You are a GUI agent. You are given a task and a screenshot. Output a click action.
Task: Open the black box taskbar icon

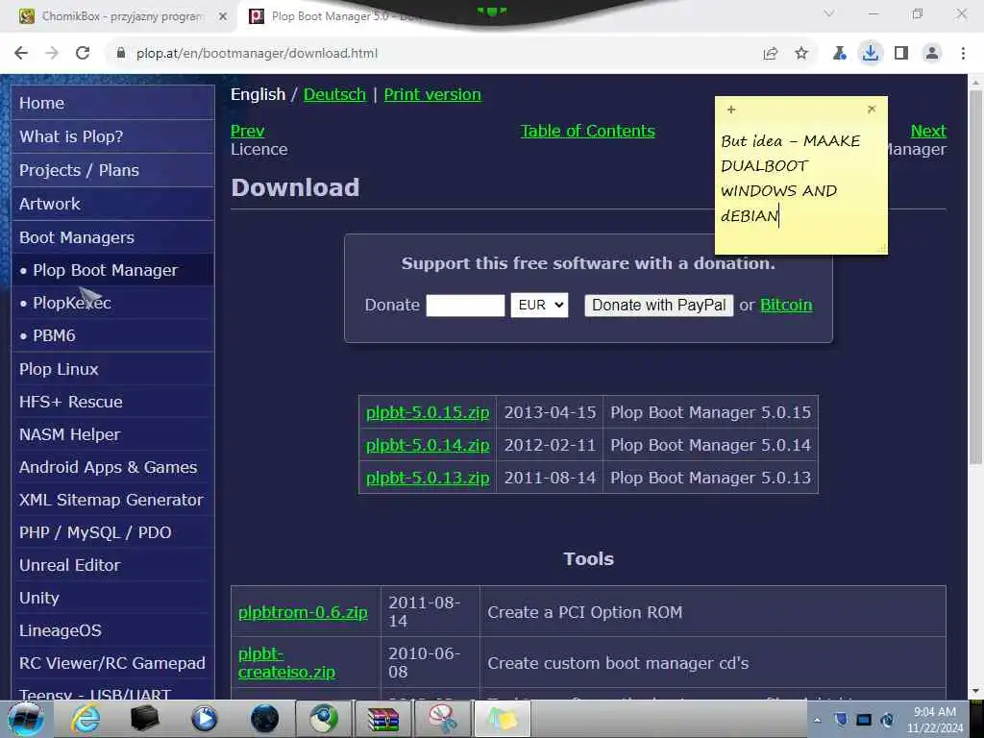point(144,719)
